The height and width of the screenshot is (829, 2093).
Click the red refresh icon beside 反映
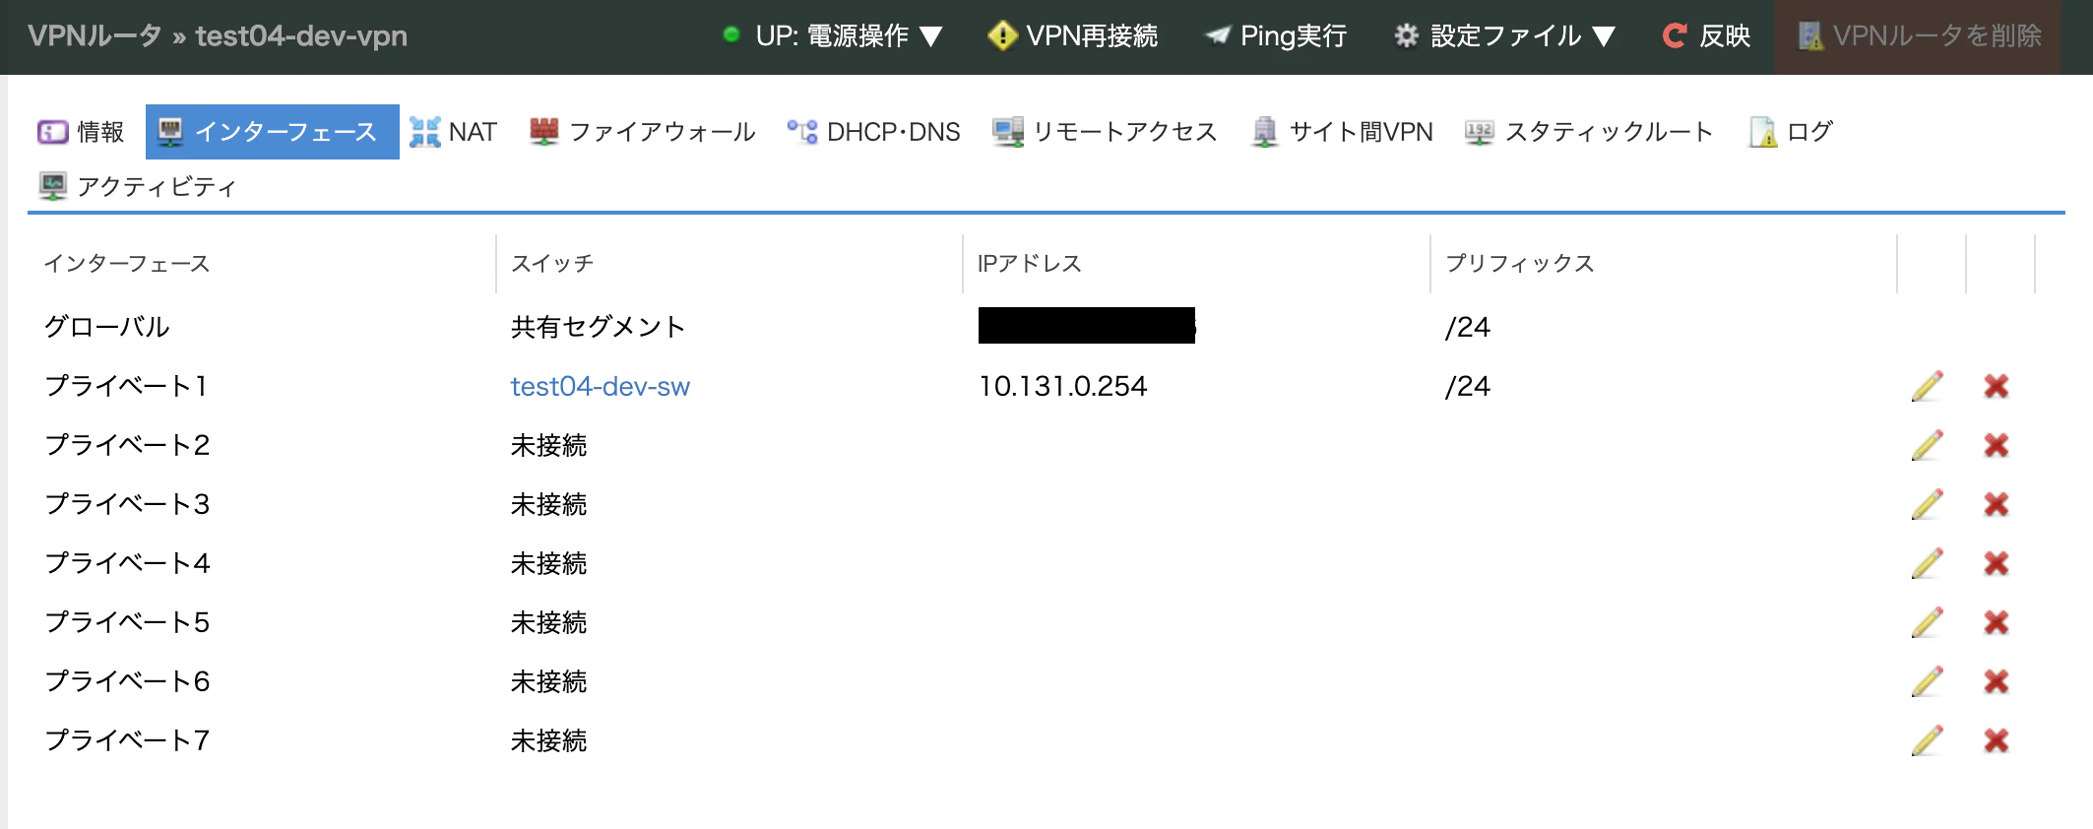[x=1675, y=35]
